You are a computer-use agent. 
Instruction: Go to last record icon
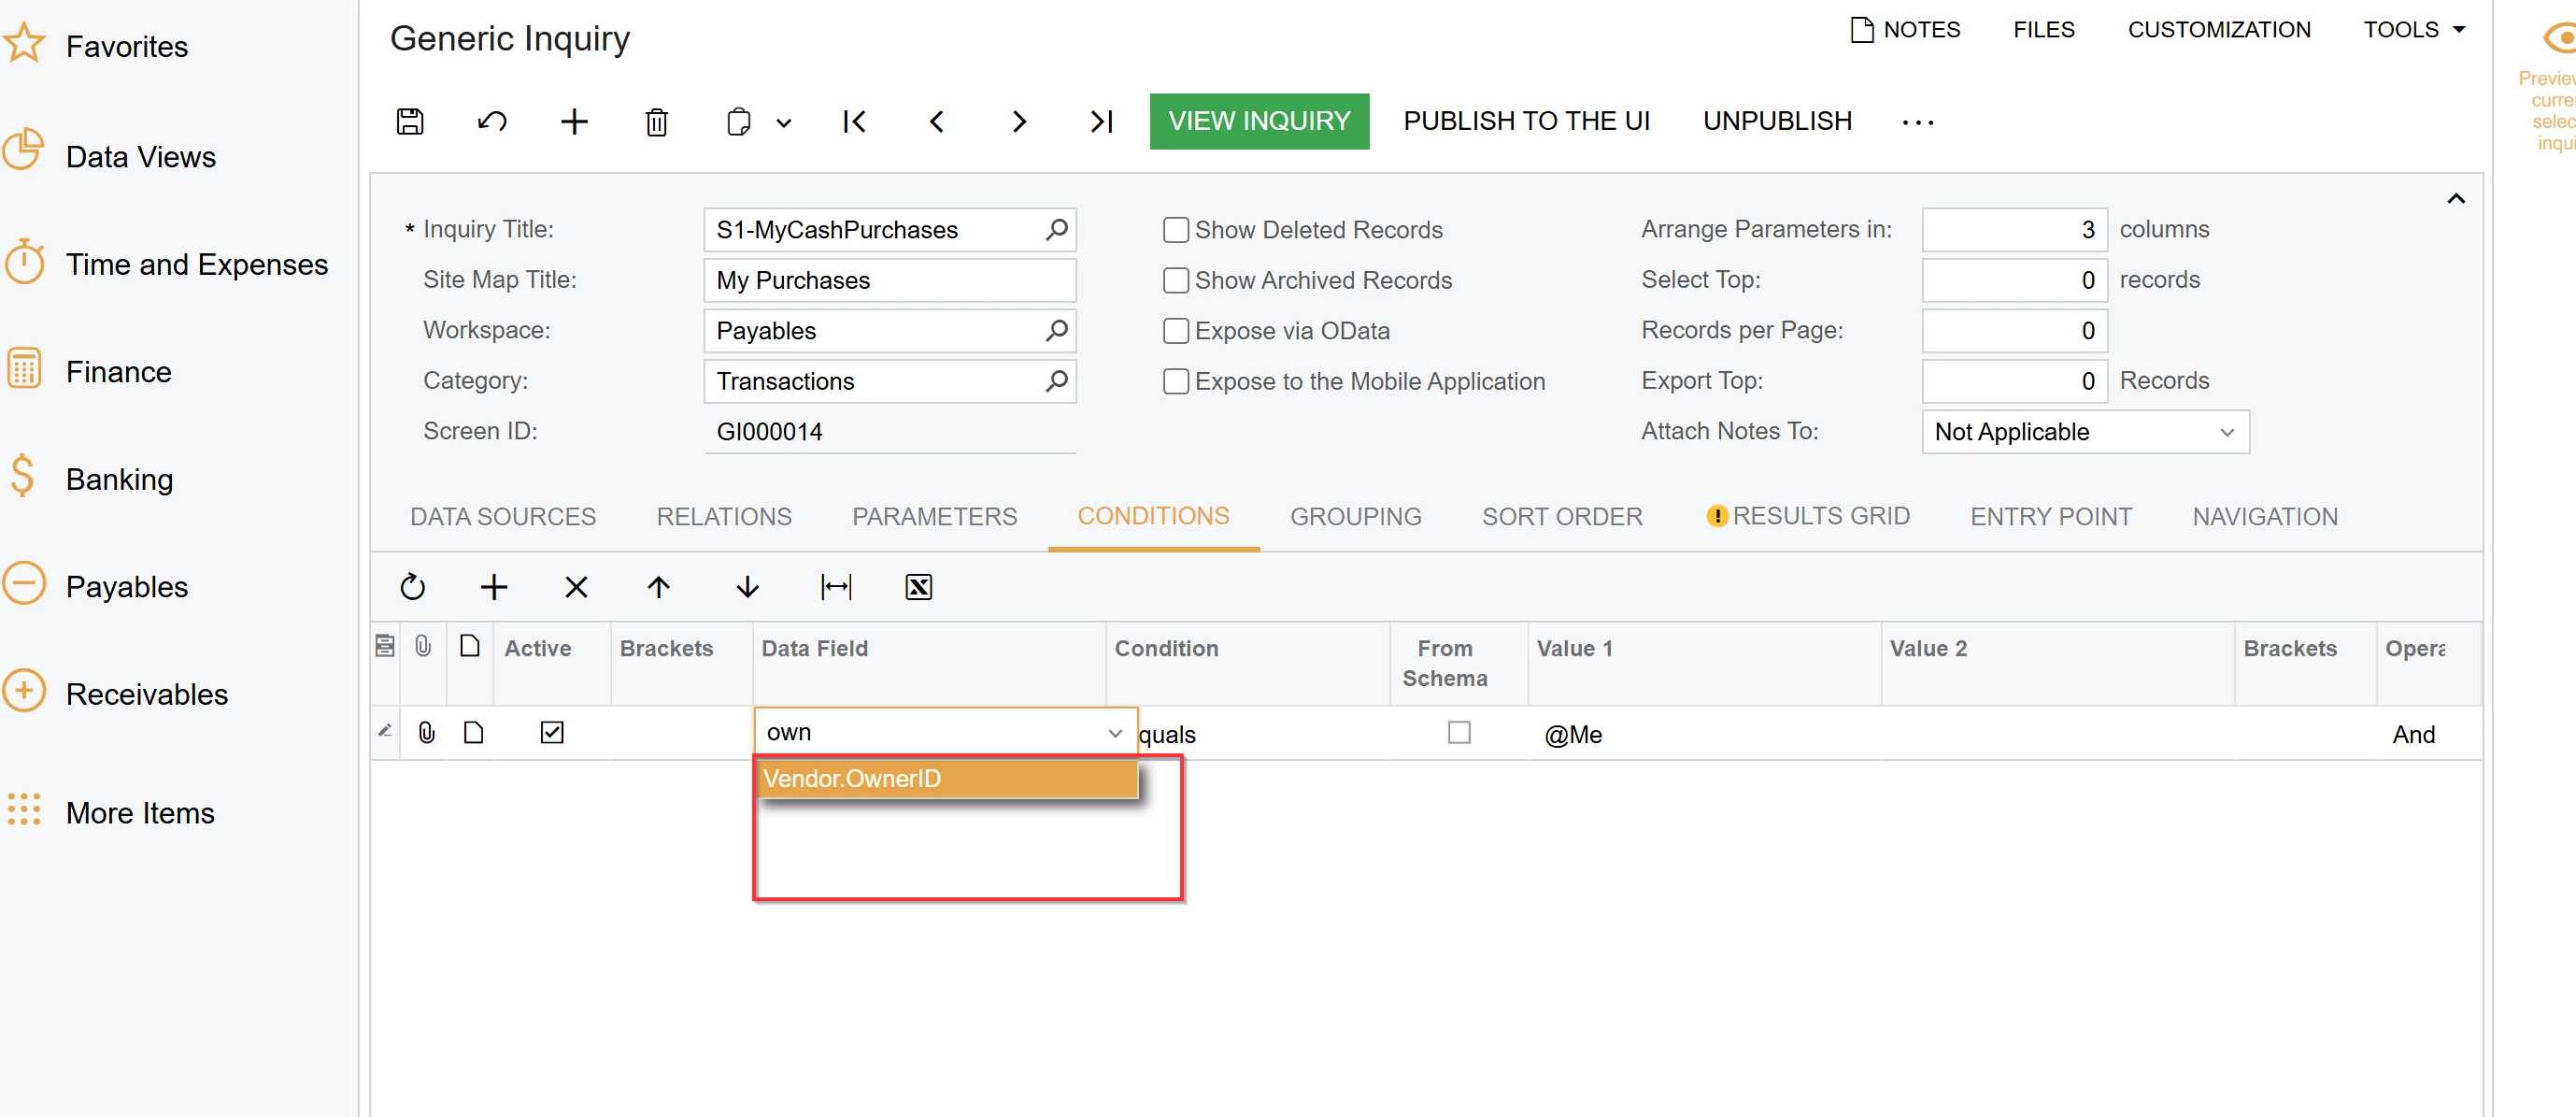(1100, 121)
